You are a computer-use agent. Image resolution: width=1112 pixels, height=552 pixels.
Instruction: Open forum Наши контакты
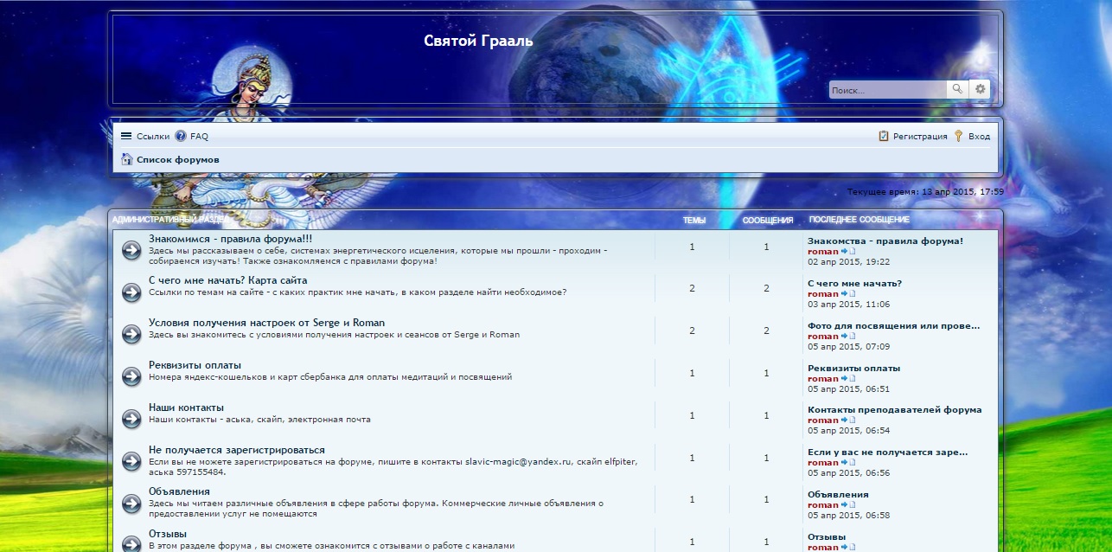tap(186, 407)
